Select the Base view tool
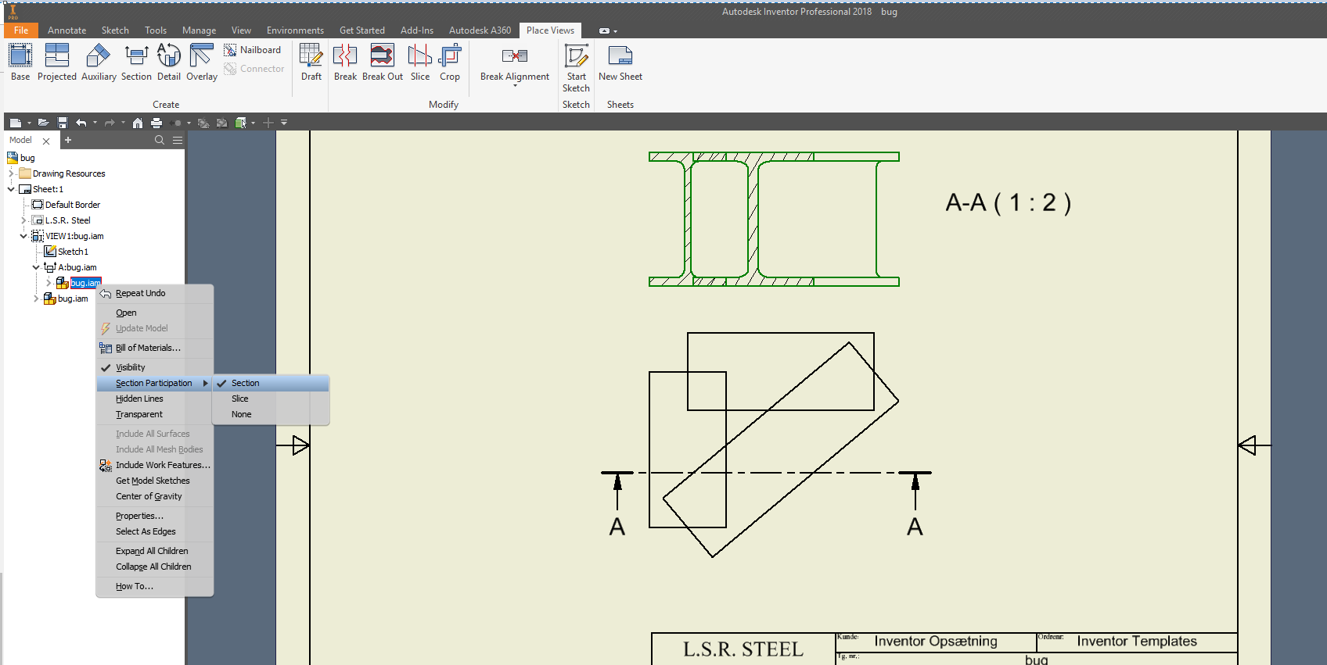Image resolution: width=1327 pixels, height=665 pixels. pyautogui.click(x=20, y=62)
